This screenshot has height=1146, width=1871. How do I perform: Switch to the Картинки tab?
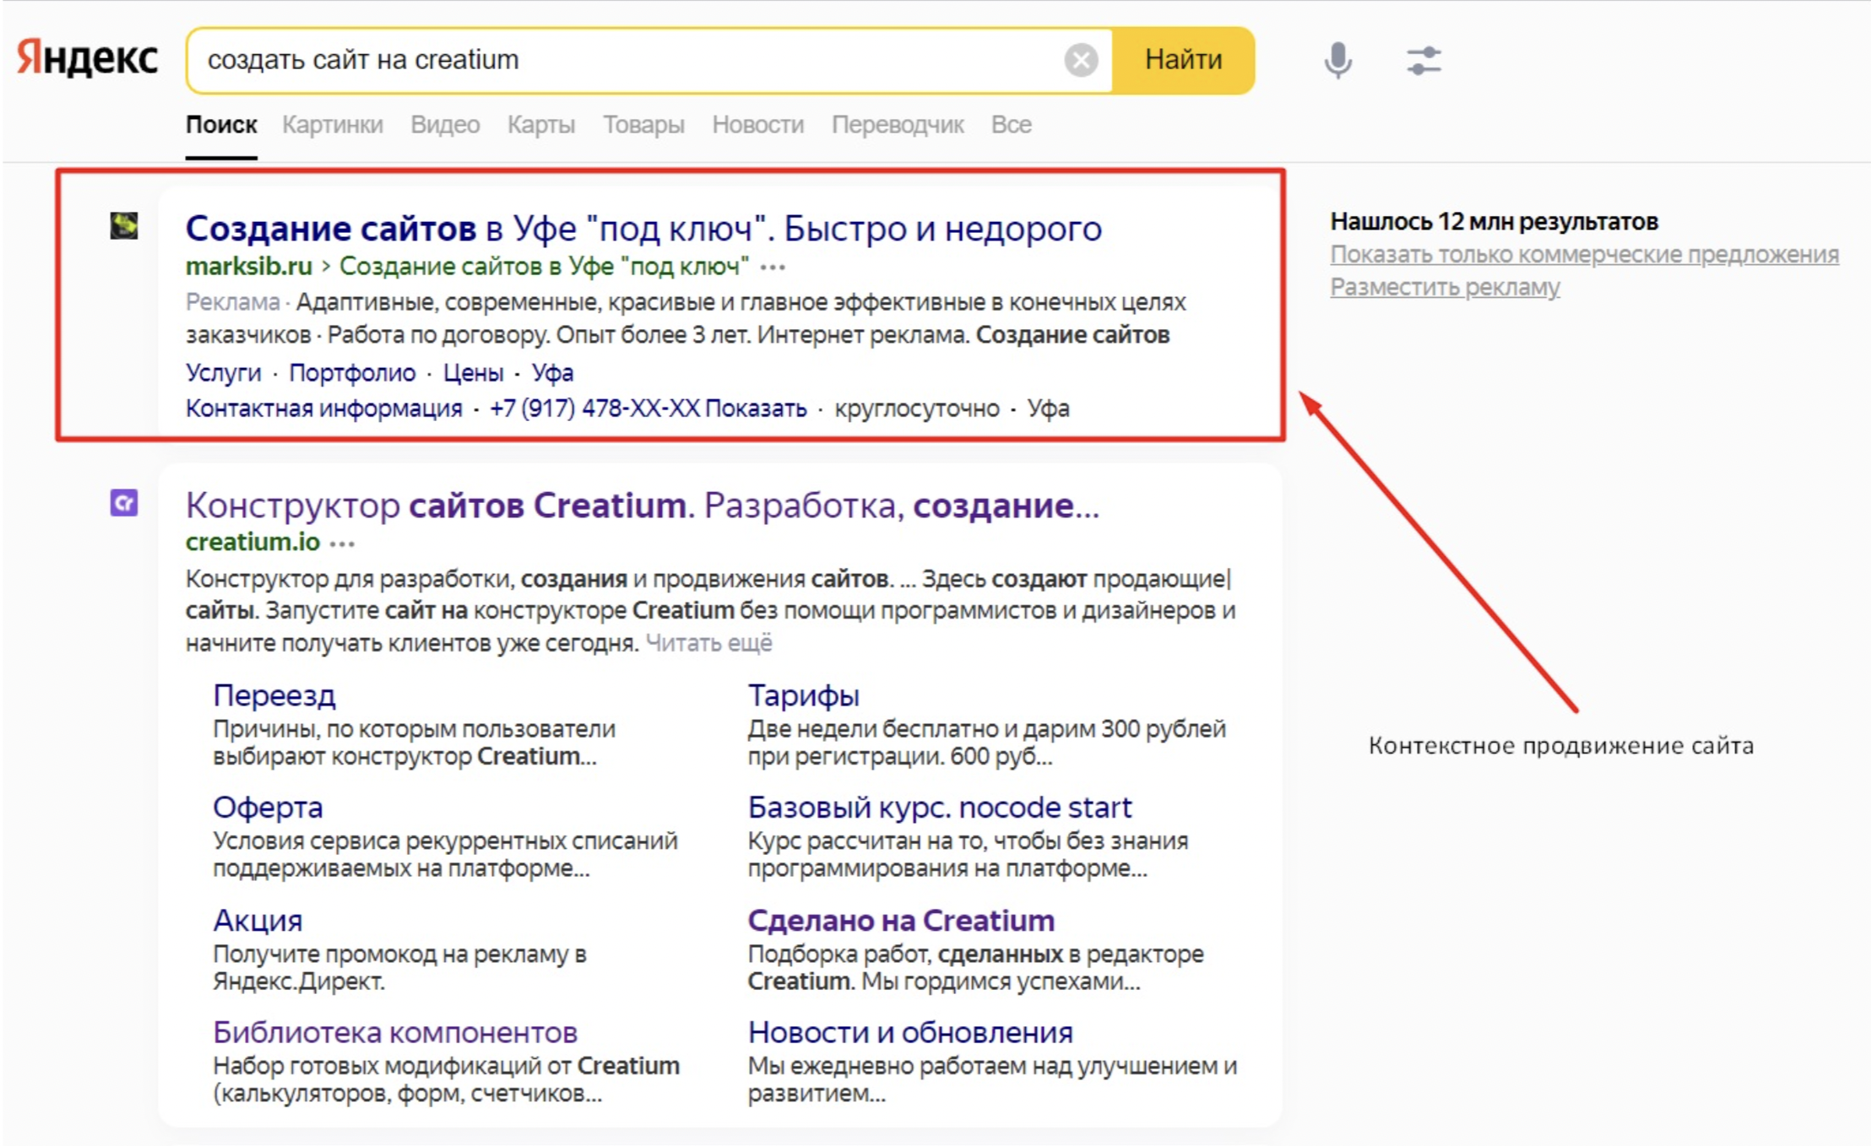click(x=333, y=125)
